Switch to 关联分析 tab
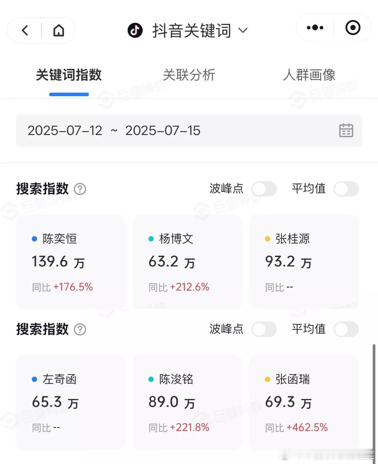This screenshot has height=464, width=378. click(x=189, y=75)
